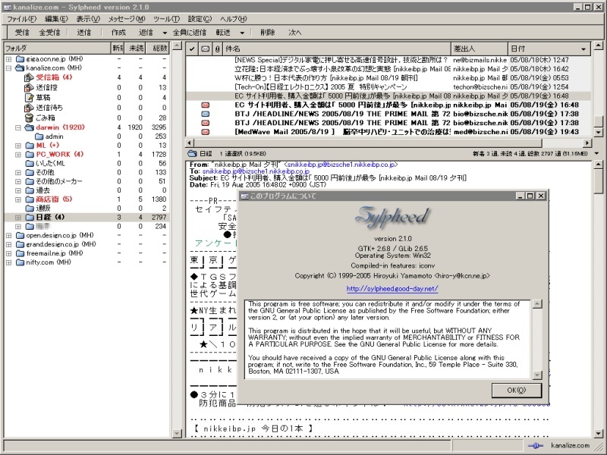Open the 日付 column sort dropdown arrow
Viewport: 607px width, 455px height.
[583, 49]
